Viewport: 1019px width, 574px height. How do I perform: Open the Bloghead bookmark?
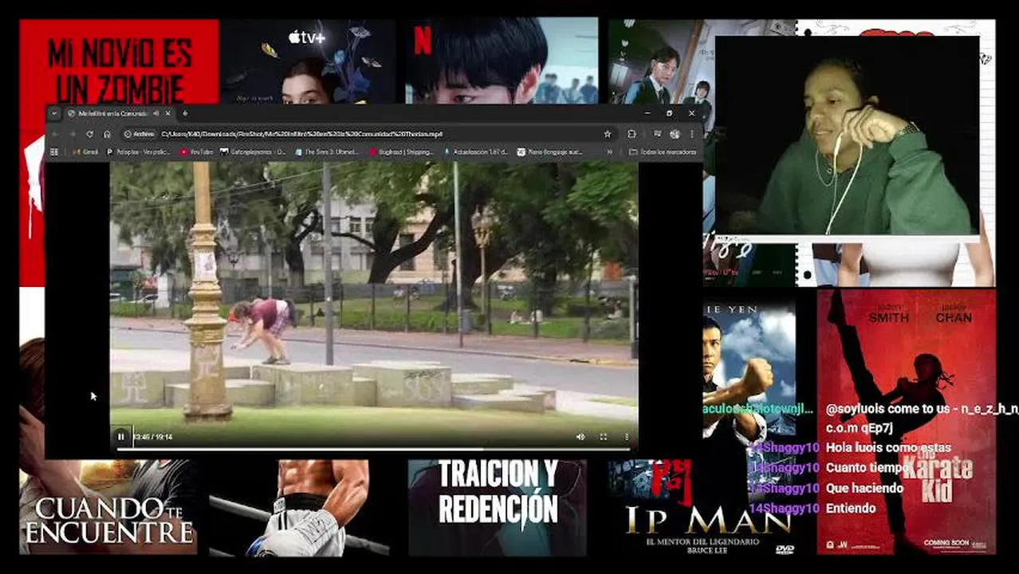coord(401,151)
